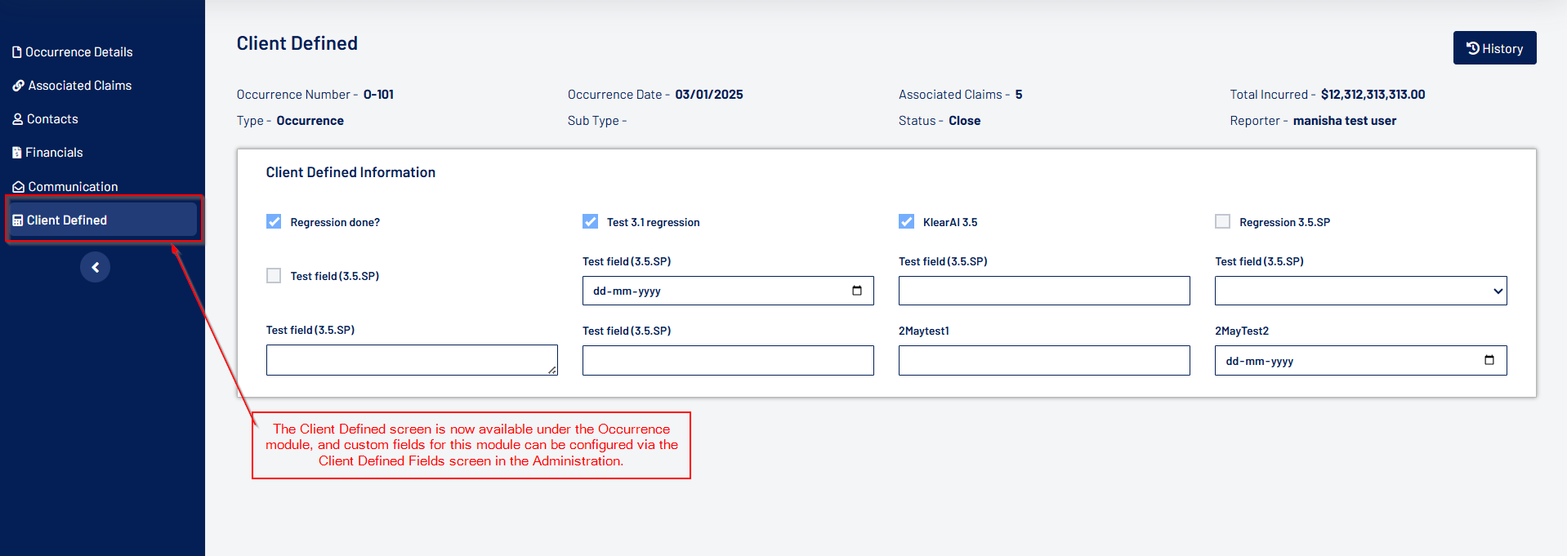Expand the Test field (3.5.SP) dropdown
The width and height of the screenshot is (1567, 556).
(x=1360, y=291)
